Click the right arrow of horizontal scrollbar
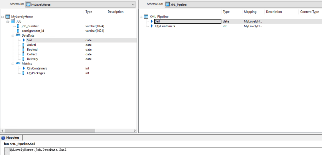The width and height of the screenshot is (322, 155). [x=134, y=130]
